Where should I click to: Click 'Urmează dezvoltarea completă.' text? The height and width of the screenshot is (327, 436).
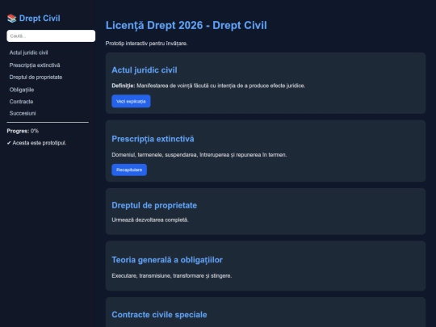[150, 220]
